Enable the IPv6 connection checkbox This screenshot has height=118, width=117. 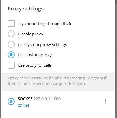click(11, 23)
